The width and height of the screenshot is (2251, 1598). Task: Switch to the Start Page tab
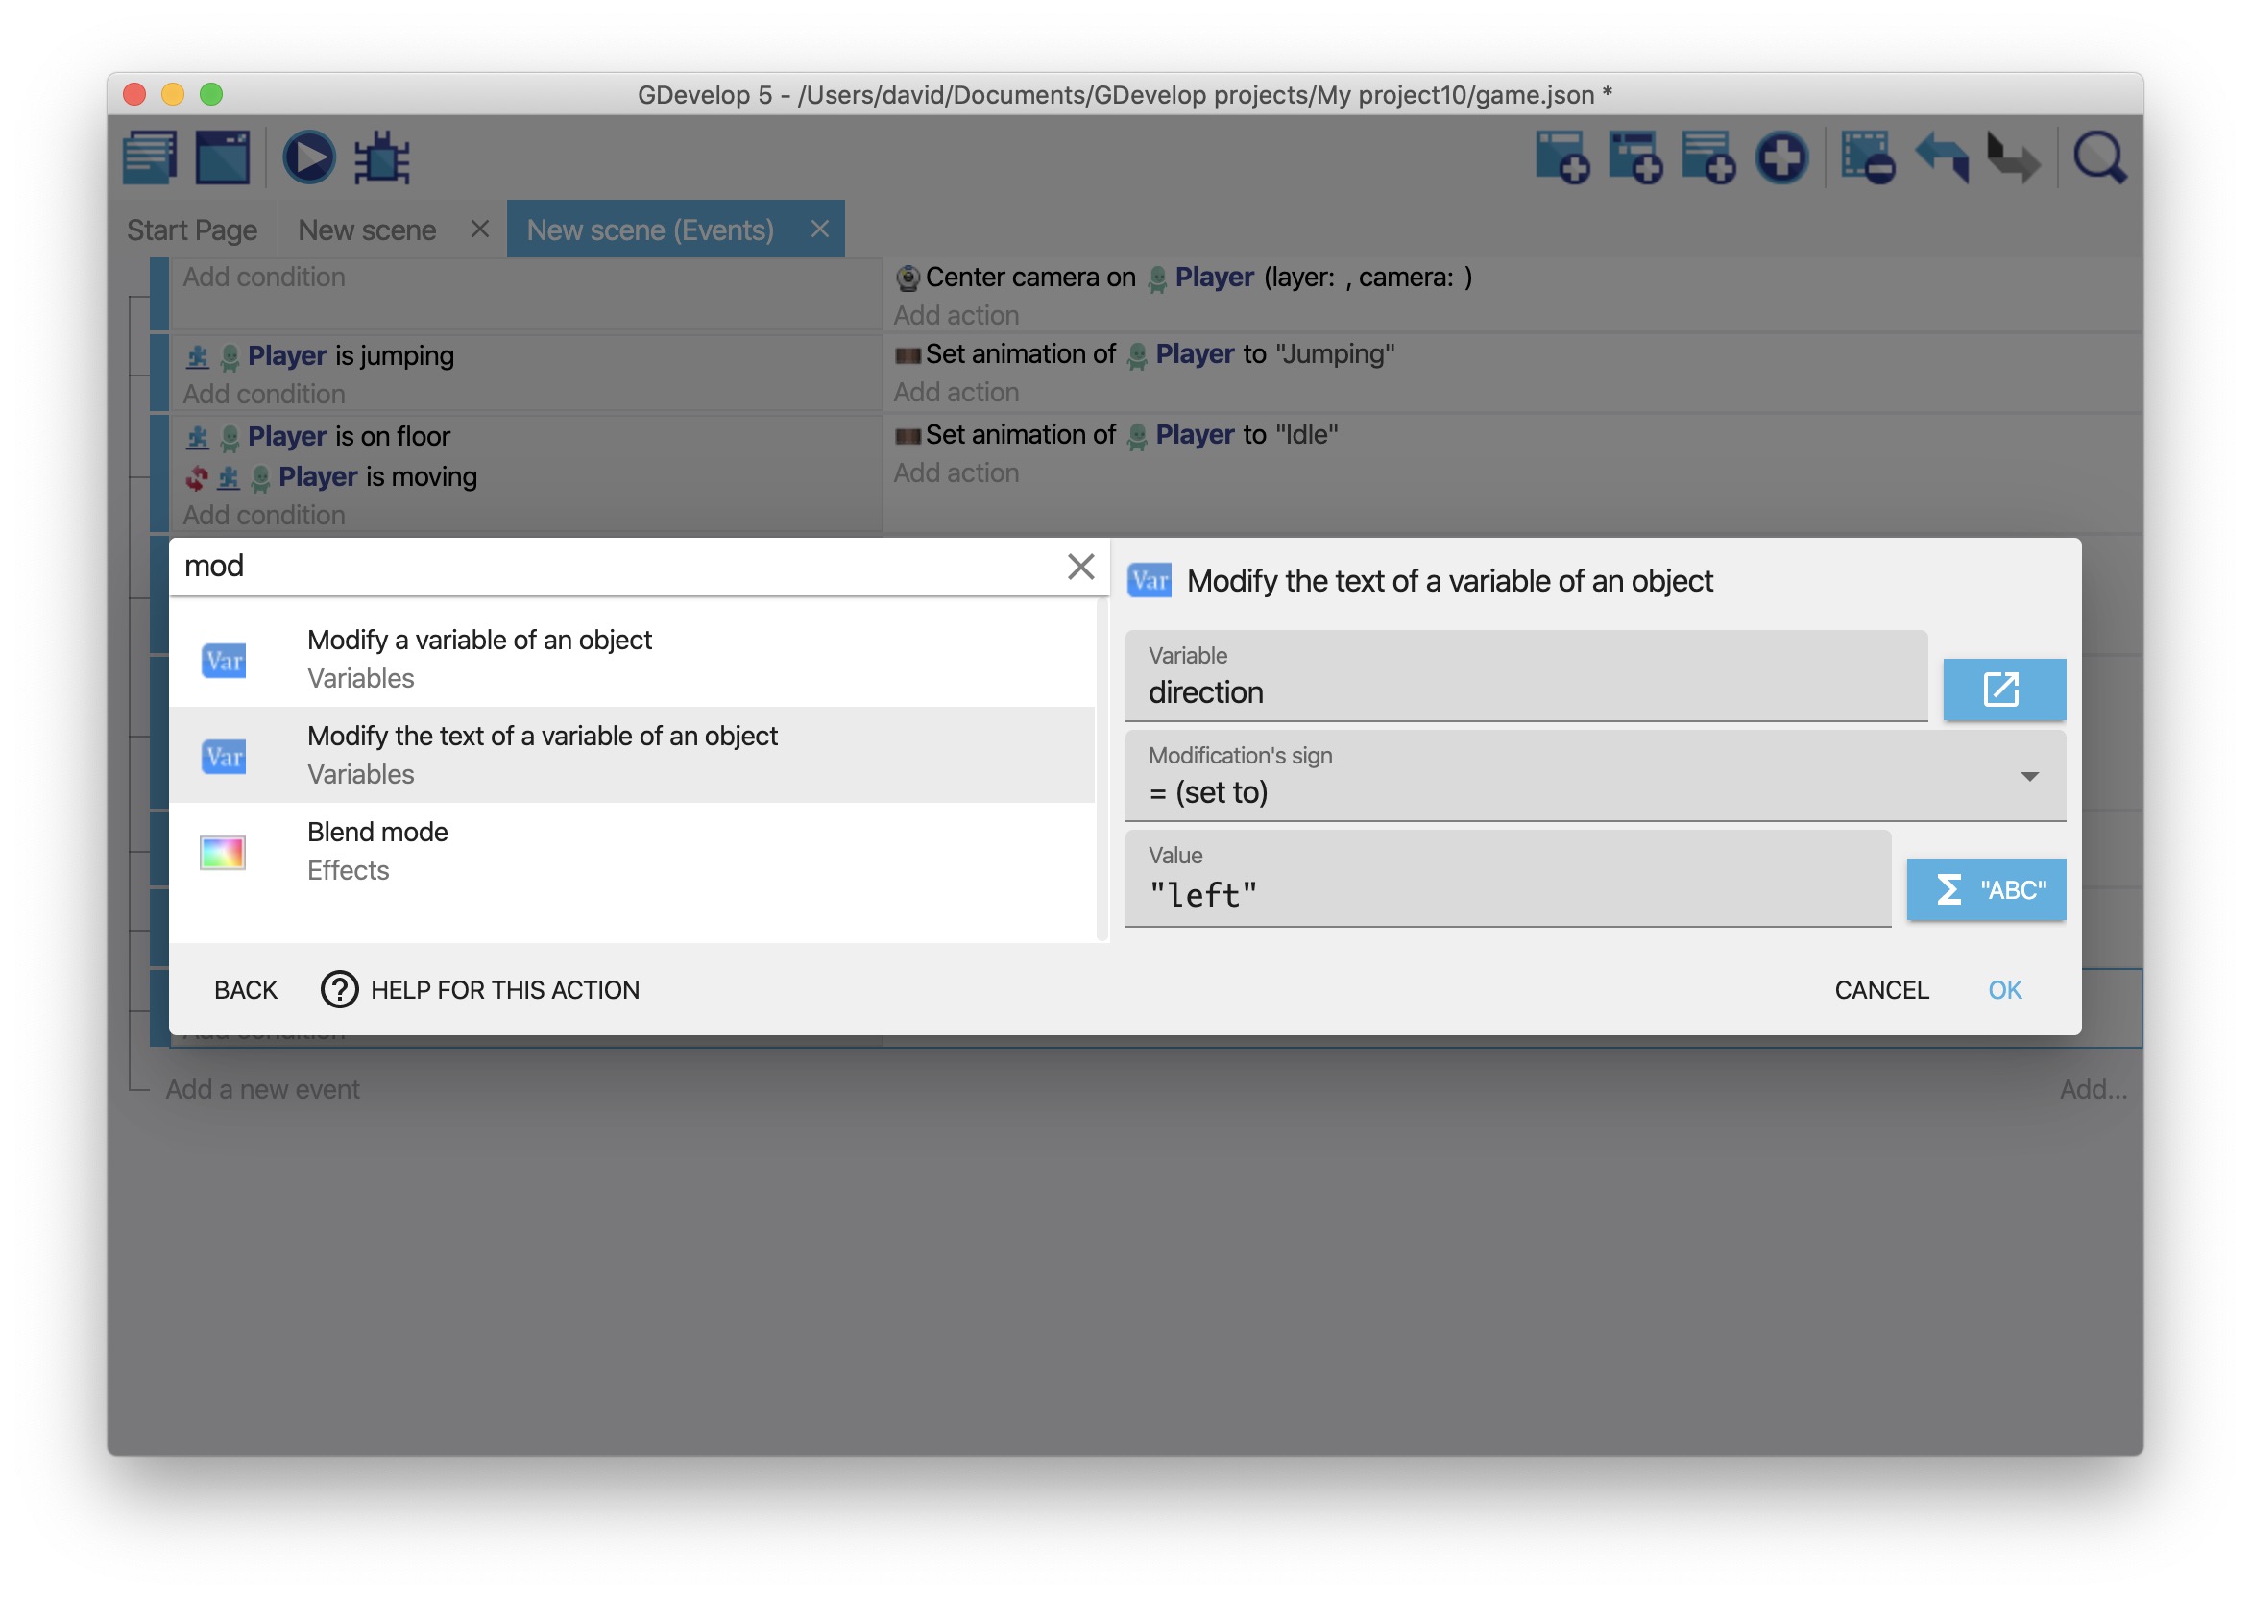192,230
